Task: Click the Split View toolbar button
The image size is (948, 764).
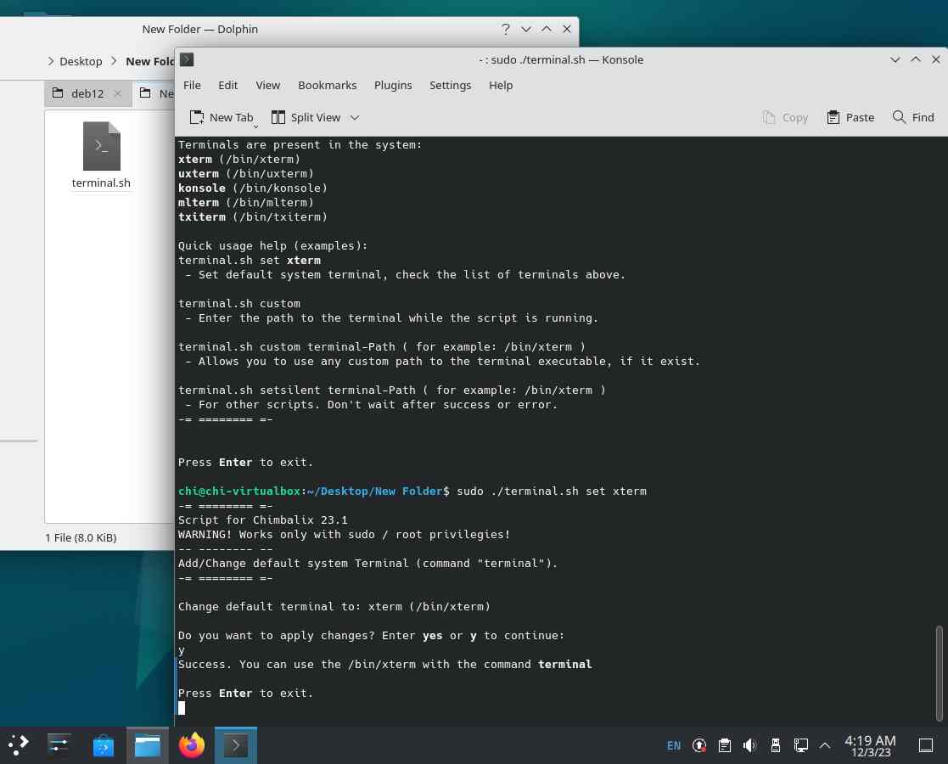Action: pyautogui.click(x=306, y=117)
